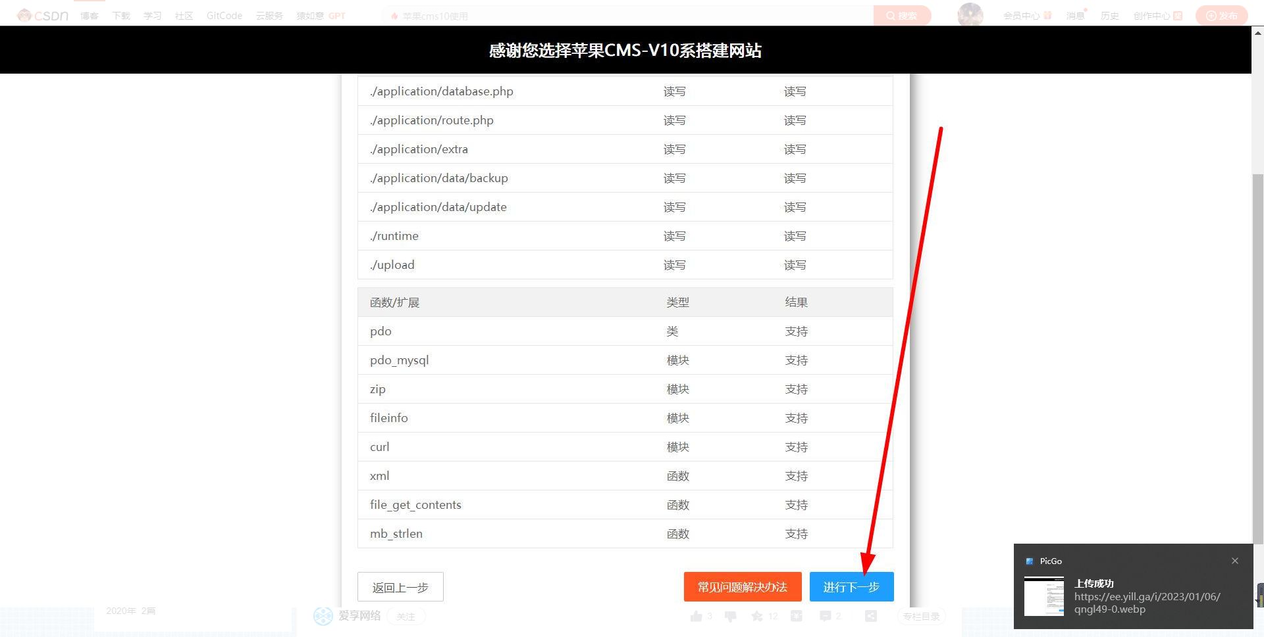Open the 爱享网络 author name link
The height and width of the screenshot is (637, 1264).
pyautogui.click(x=359, y=616)
